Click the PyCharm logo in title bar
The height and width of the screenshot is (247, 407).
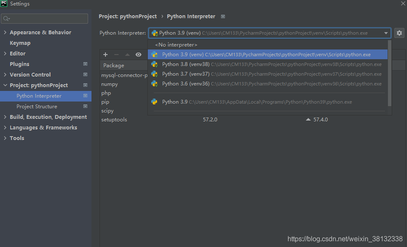click(4, 3)
